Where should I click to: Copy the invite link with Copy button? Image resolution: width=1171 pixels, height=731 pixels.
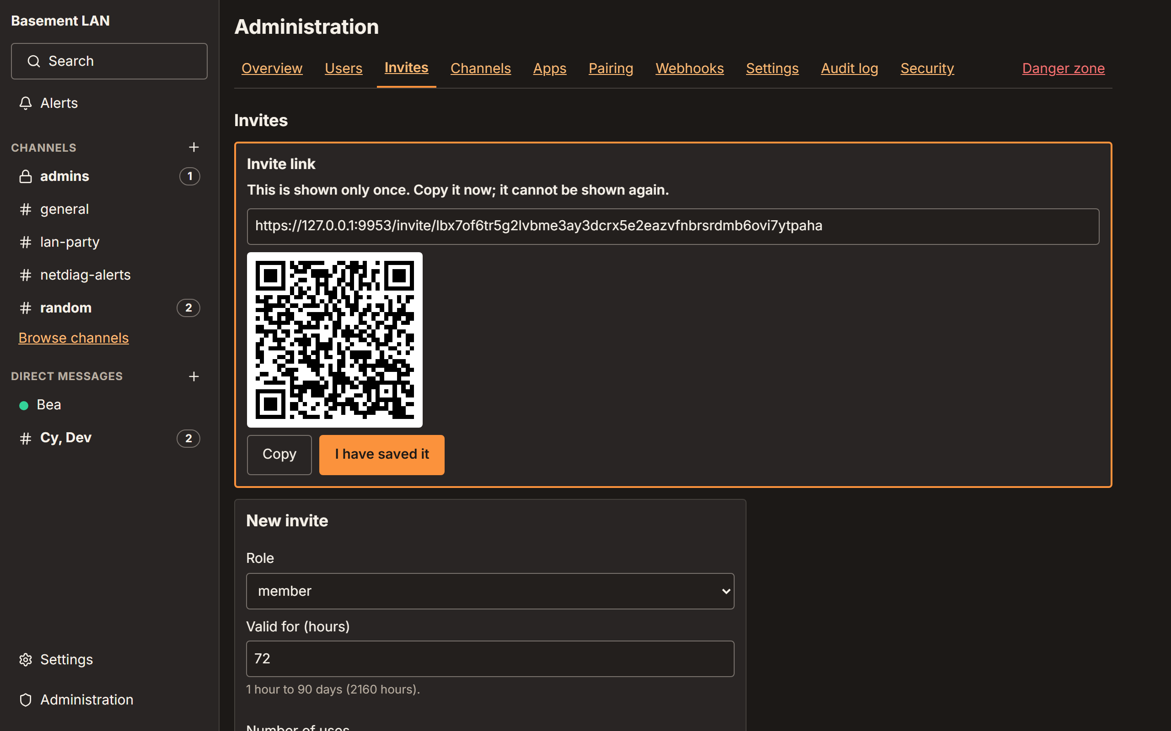279,455
